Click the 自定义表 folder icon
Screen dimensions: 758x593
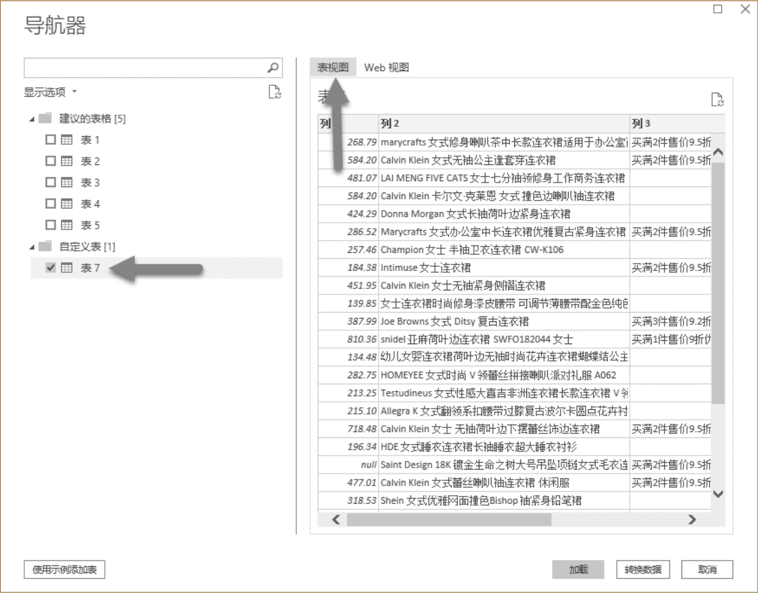(45, 246)
